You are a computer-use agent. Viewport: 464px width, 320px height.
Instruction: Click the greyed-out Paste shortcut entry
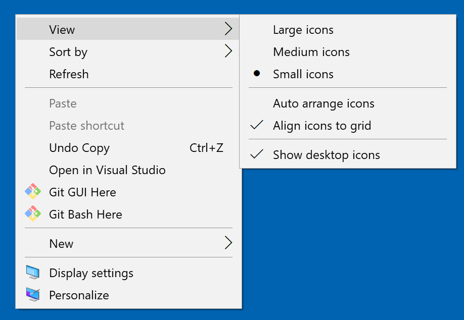[128, 126]
